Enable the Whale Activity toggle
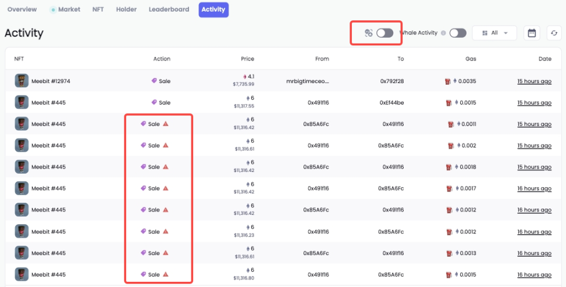This screenshot has width=566, height=287. coord(457,33)
